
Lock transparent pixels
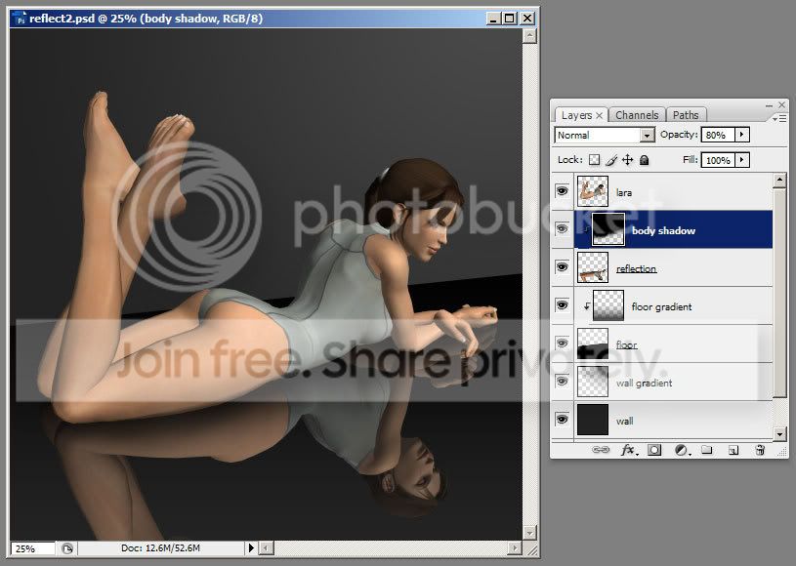[x=594, y=160]
